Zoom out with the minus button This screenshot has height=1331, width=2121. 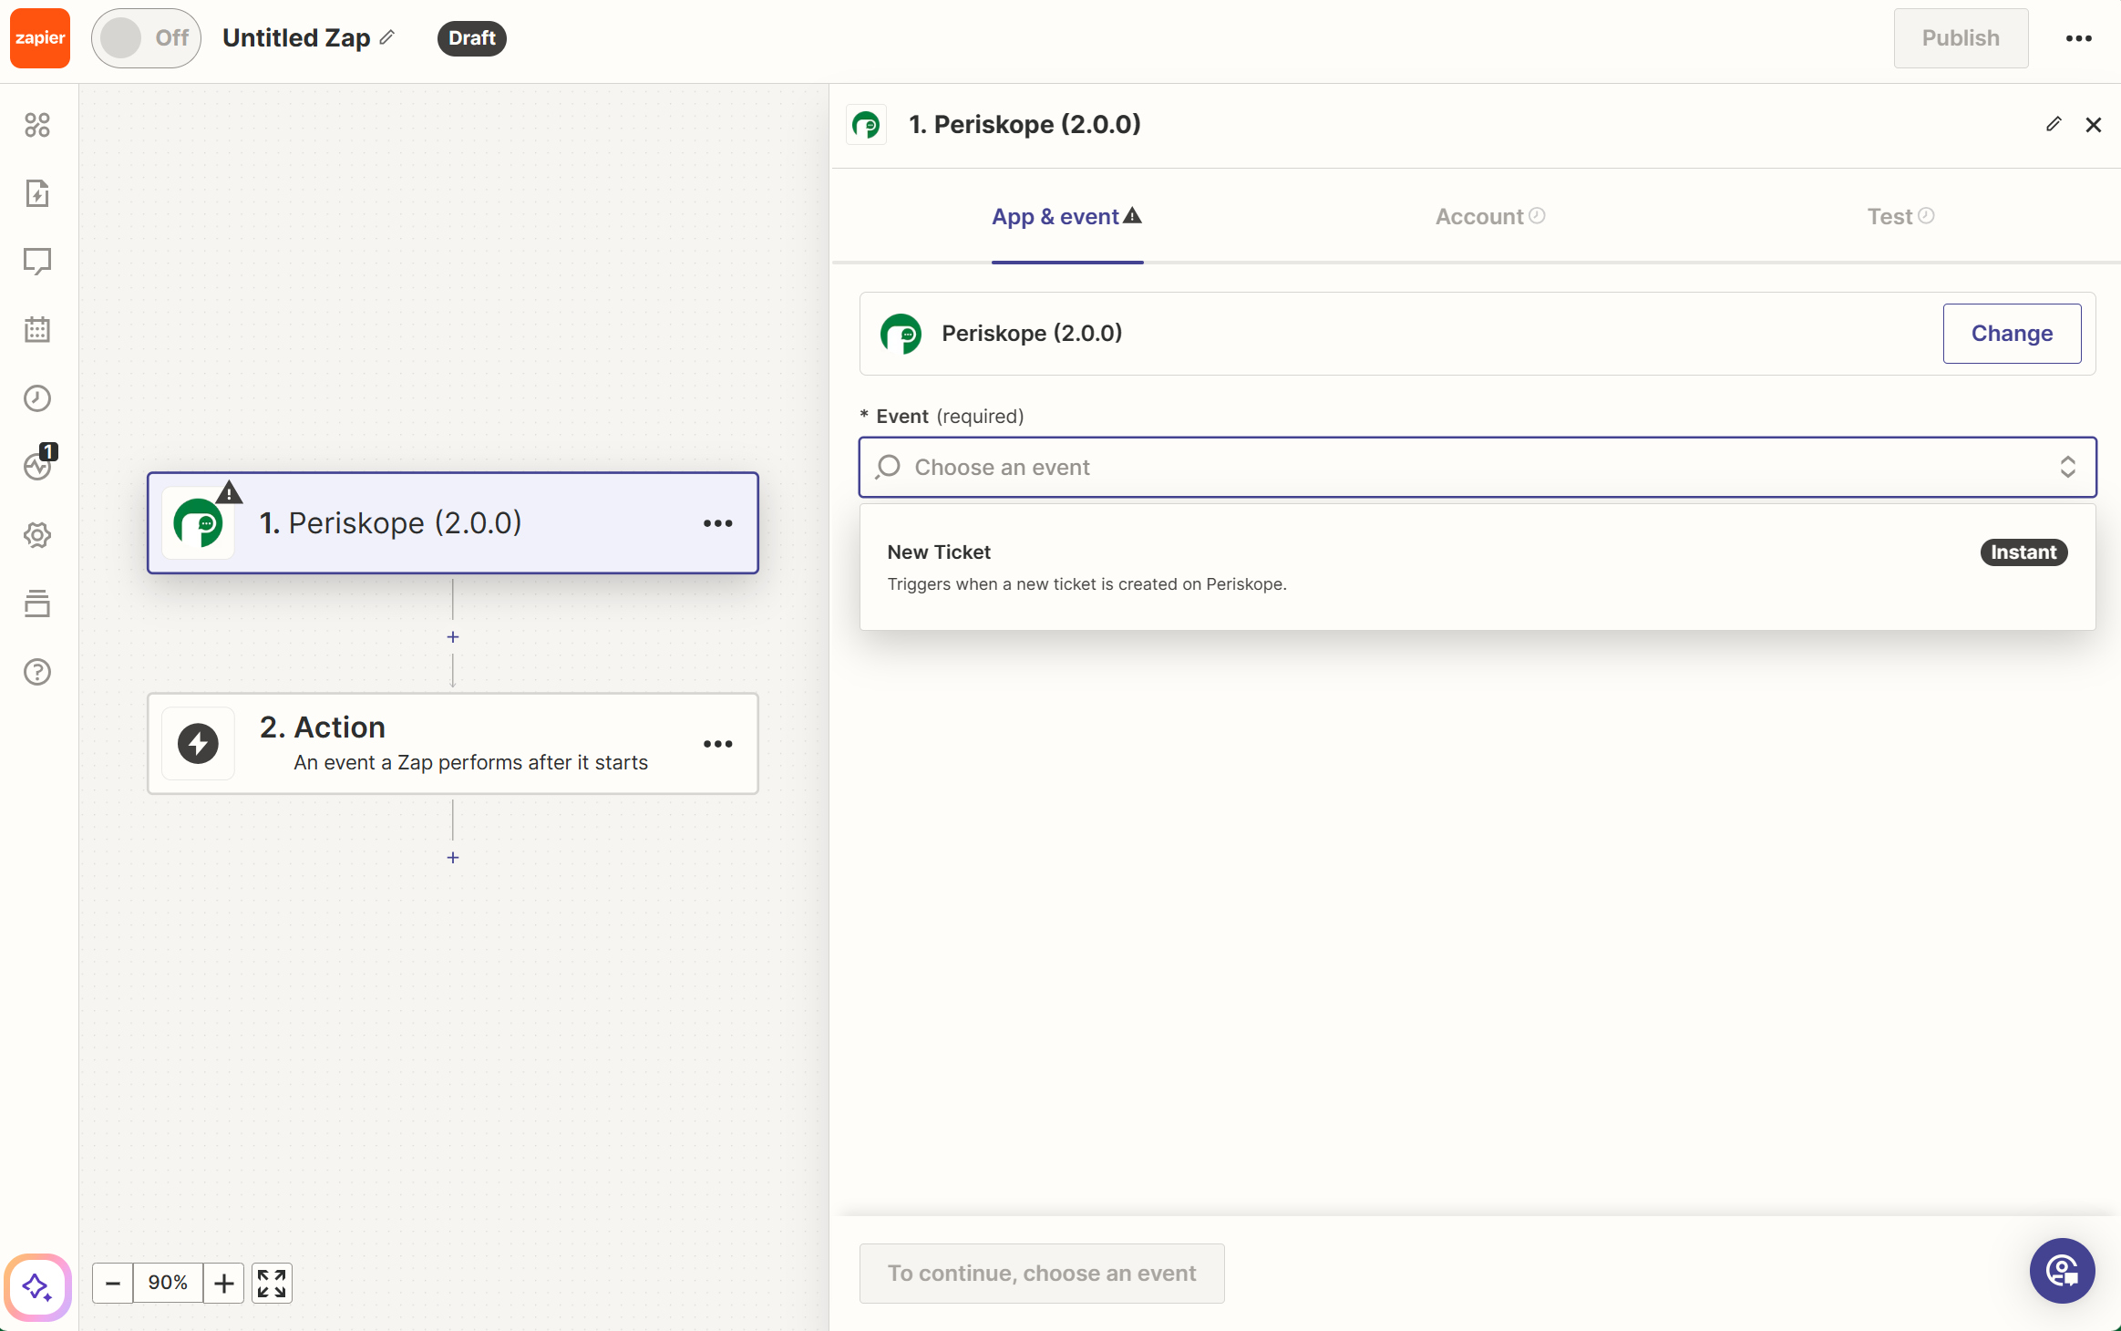coord(113,1284)
